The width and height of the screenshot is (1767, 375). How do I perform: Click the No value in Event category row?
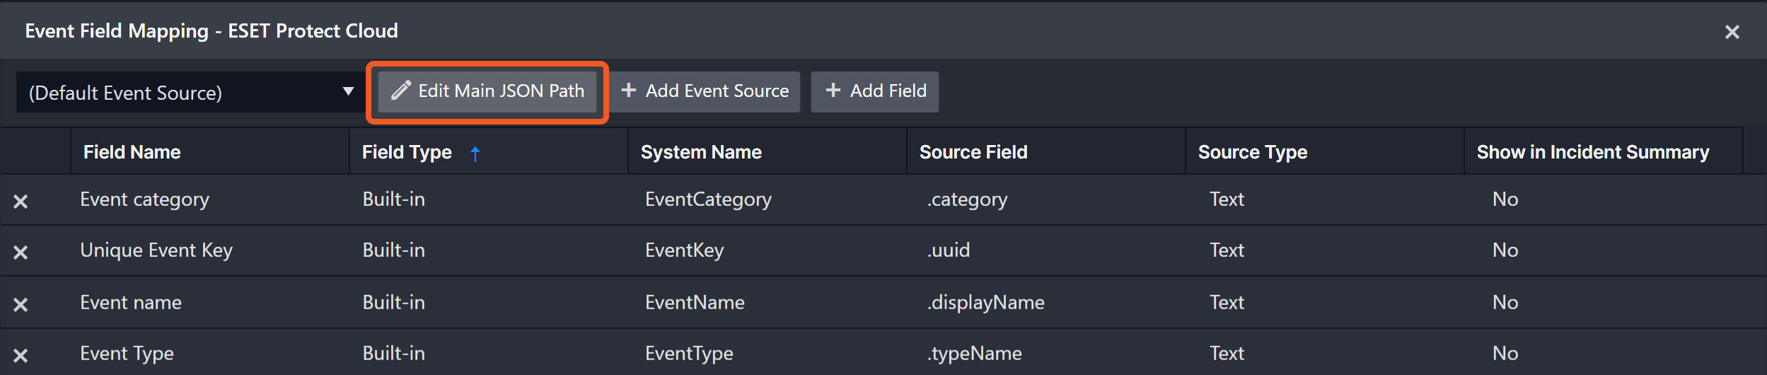(1505, 200)
